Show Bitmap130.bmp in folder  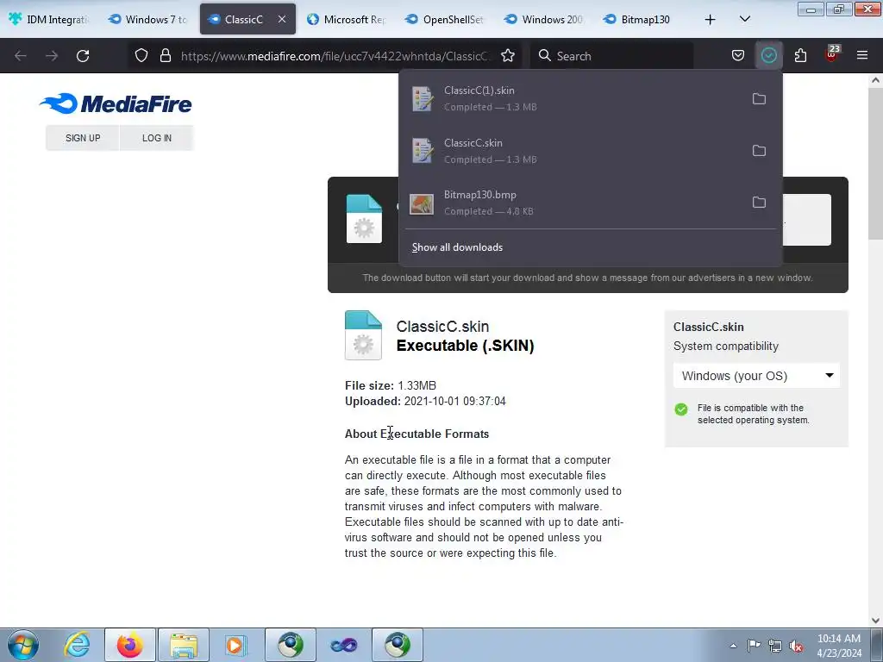tap(759, 203)
